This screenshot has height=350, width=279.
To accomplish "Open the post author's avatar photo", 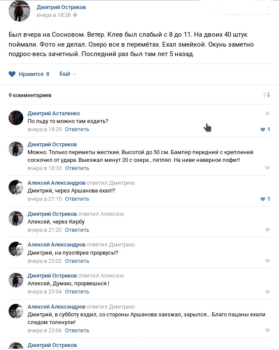I will (x=19, y=11).
